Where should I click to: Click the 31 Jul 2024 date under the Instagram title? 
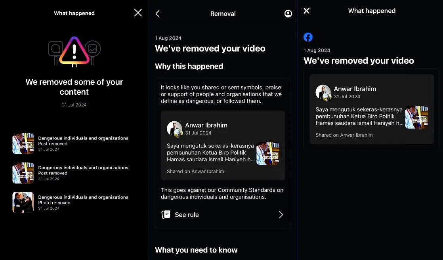(74, 105)
